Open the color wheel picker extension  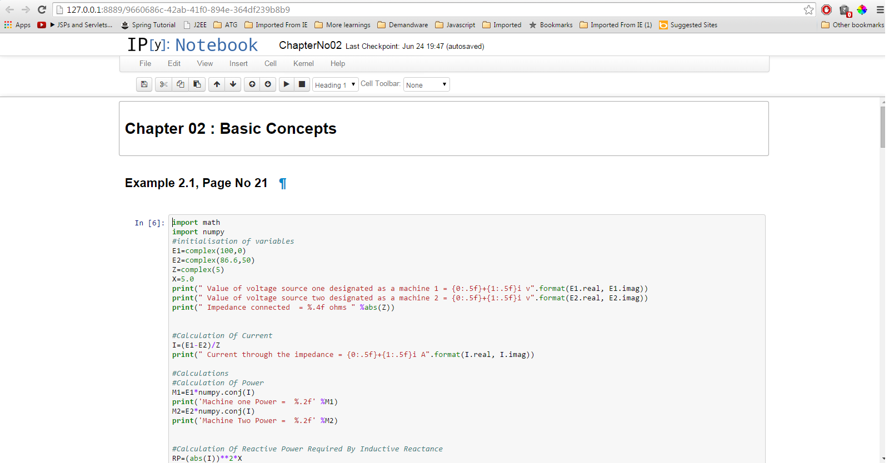(862, 10)
